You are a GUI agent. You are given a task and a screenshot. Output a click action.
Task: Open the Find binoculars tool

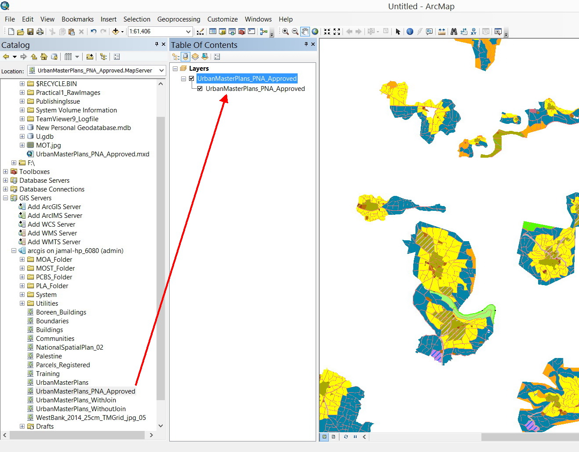[454, 32]
